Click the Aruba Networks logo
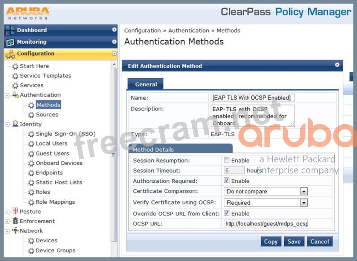Screen dimensions: 357x261 pos(28,13)
